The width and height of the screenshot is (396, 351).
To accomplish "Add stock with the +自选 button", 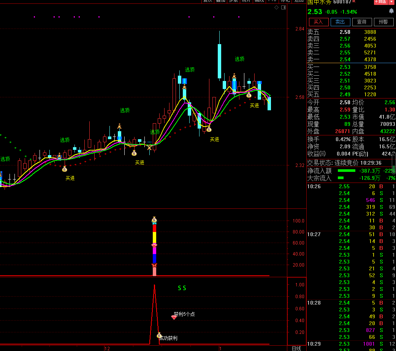I will 380,2.
